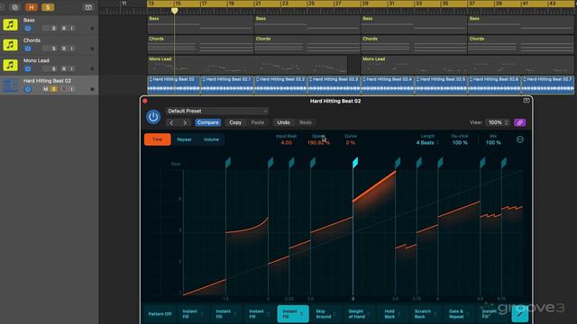Screen dimensions: 577x324
Task: Click the Input Beat 4.00 value
Action: [287, 142]
